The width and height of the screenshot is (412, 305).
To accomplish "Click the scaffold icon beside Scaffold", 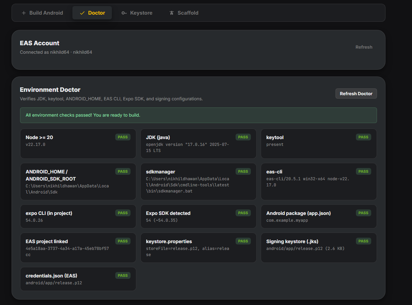I will [x=171, y=13].
